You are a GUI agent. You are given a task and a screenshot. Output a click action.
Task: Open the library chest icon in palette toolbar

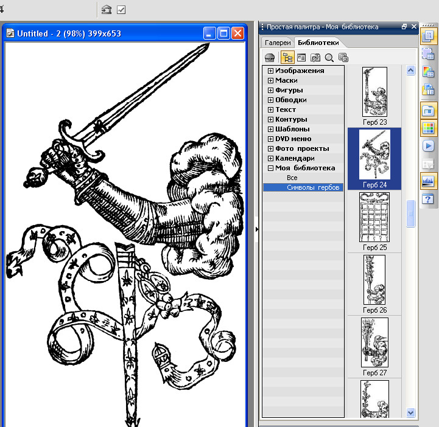pos(270,58)
